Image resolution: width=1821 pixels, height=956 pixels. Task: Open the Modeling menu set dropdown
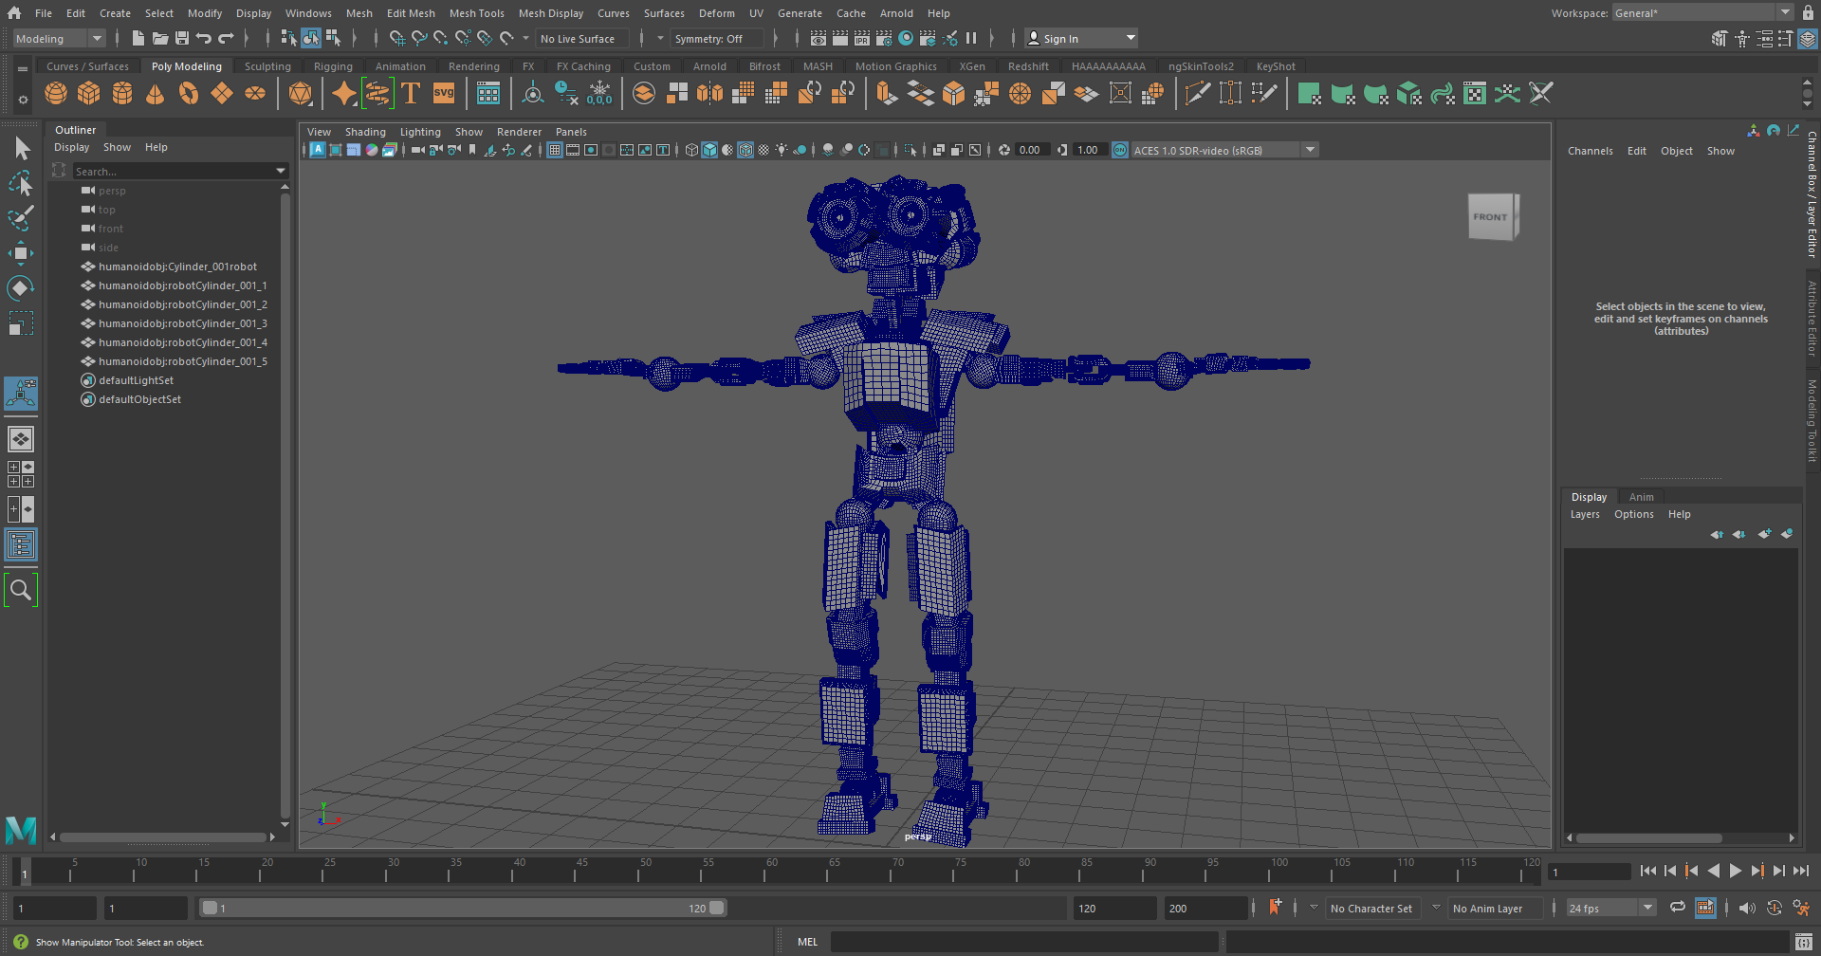[x=59, y=39]
